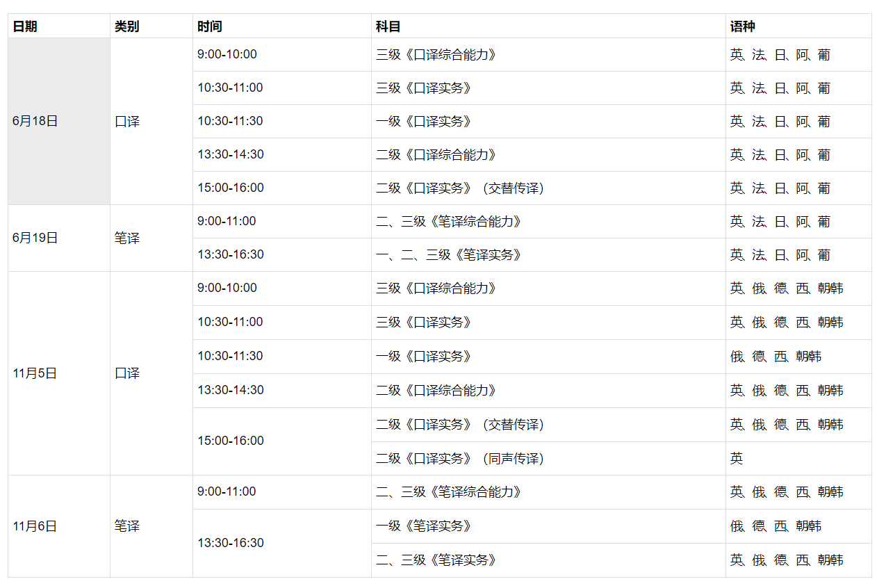Screen dimensions: 877x586
Task: Select the 6月19日 date cell
Action: [35, 238]
